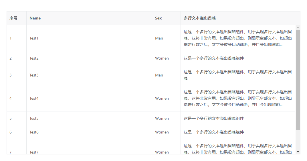Image resolution: width=307 pixels, height=161 pixels.
Task: Click the Sex column header
Action: tap(166, 18)
